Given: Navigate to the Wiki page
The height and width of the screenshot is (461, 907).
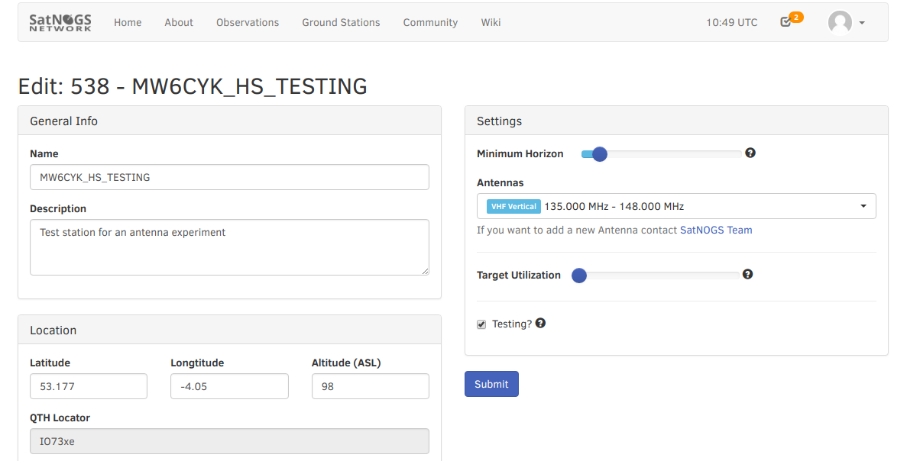Looking at the screenshot, I should tap(491, 22).
